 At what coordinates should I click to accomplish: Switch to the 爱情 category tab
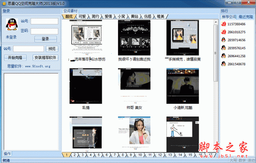(108, 16)
